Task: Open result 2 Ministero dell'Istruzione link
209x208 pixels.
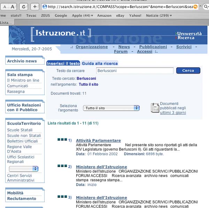Action: pos(101,167)
